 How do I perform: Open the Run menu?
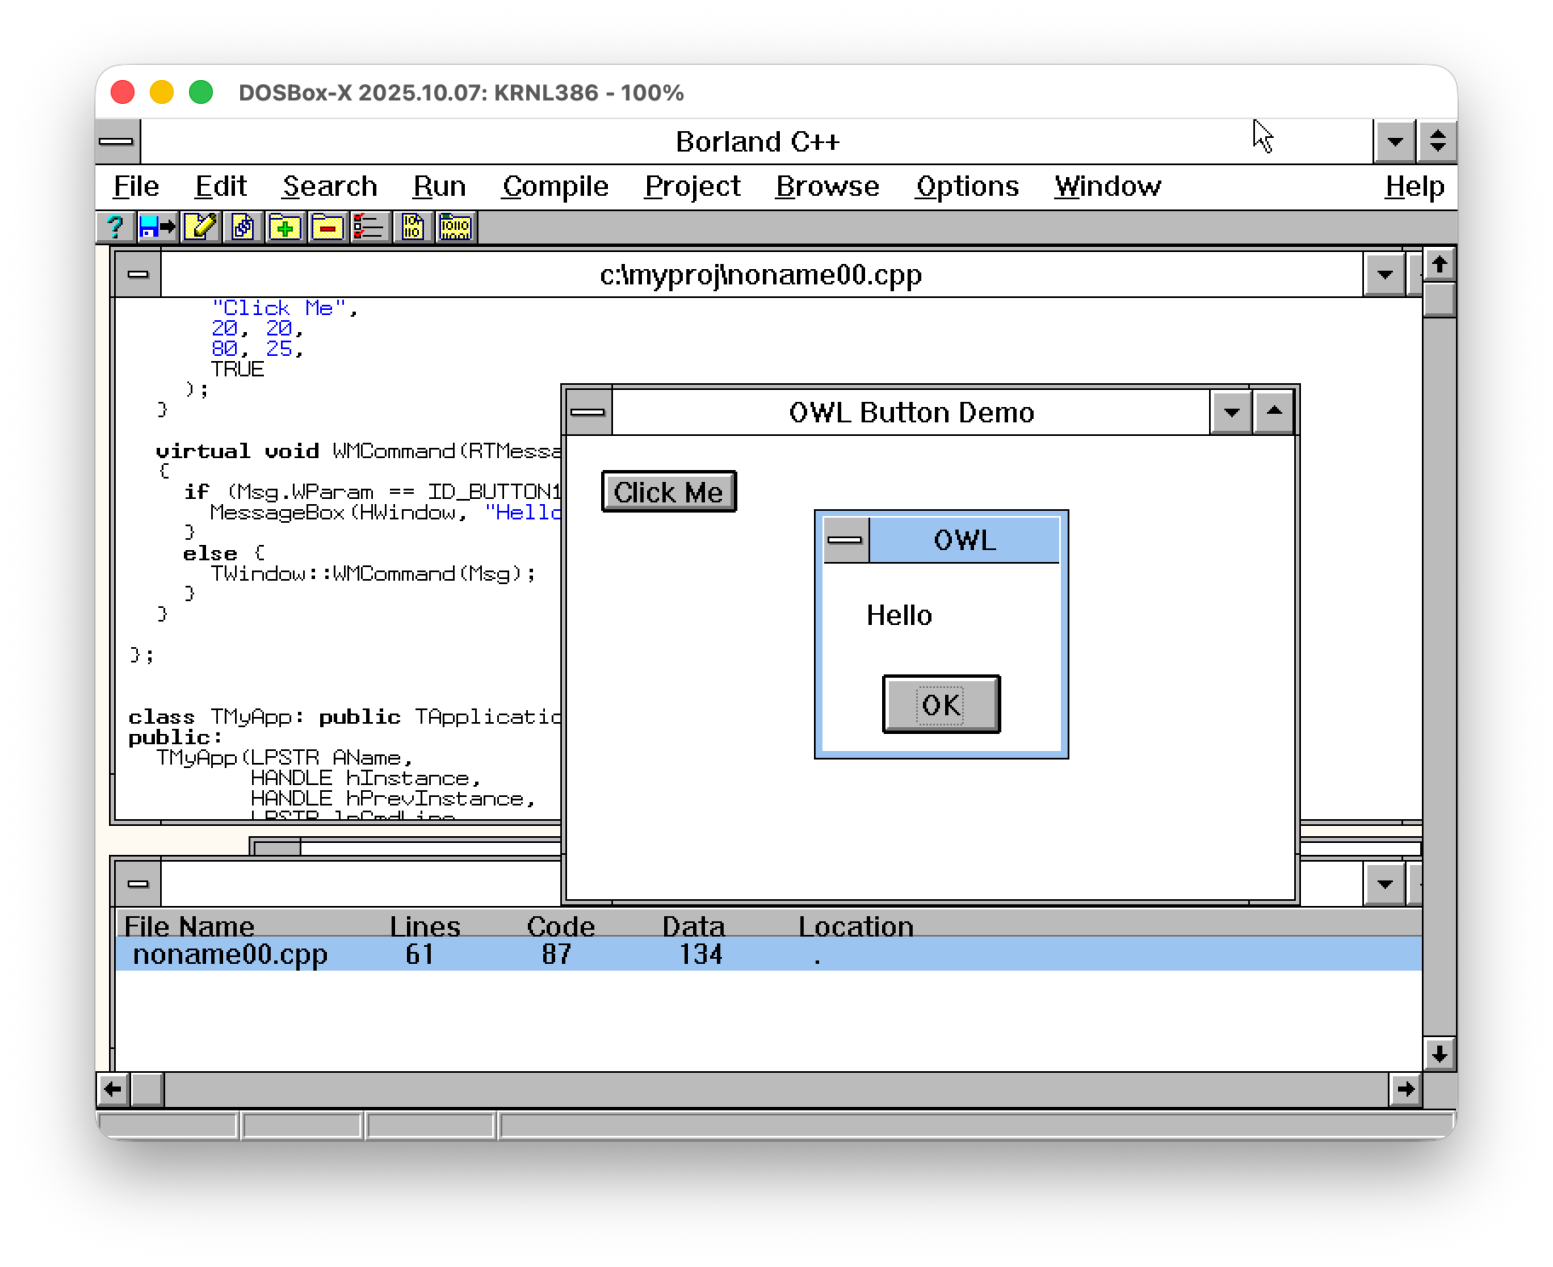[x=439, y=186]
